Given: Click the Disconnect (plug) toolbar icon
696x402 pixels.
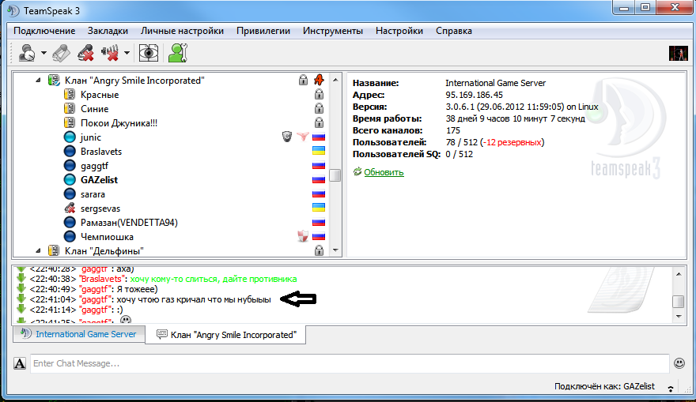Looking at the screenshot, I should point(61,53).
